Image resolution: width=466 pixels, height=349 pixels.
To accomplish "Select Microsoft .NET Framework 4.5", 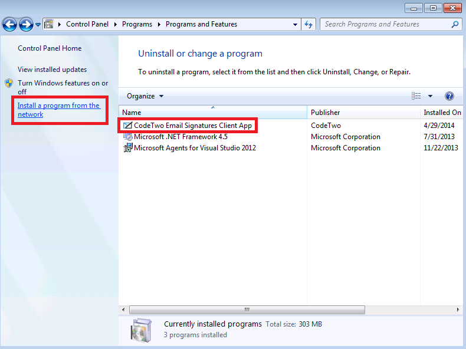I will 181,137.
